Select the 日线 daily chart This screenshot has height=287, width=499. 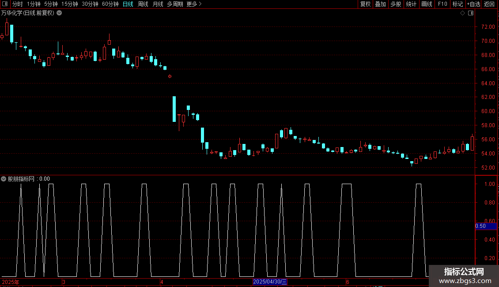[x=128, y=4]
